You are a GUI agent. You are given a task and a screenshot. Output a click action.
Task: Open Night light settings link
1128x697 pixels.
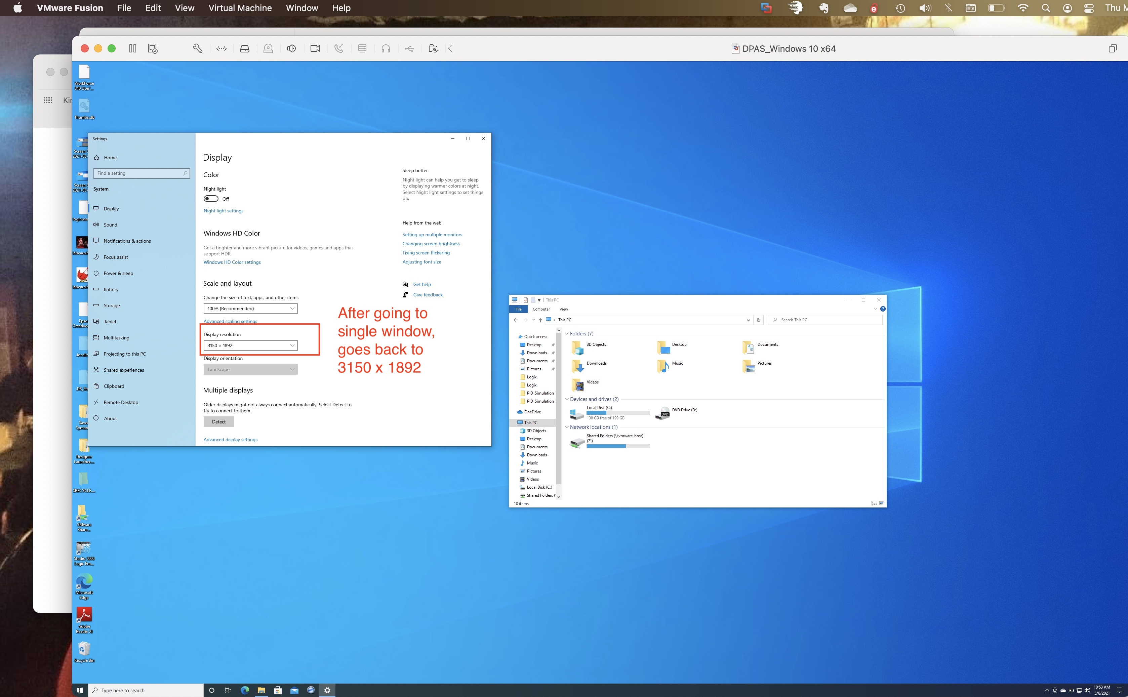(224, 211)
